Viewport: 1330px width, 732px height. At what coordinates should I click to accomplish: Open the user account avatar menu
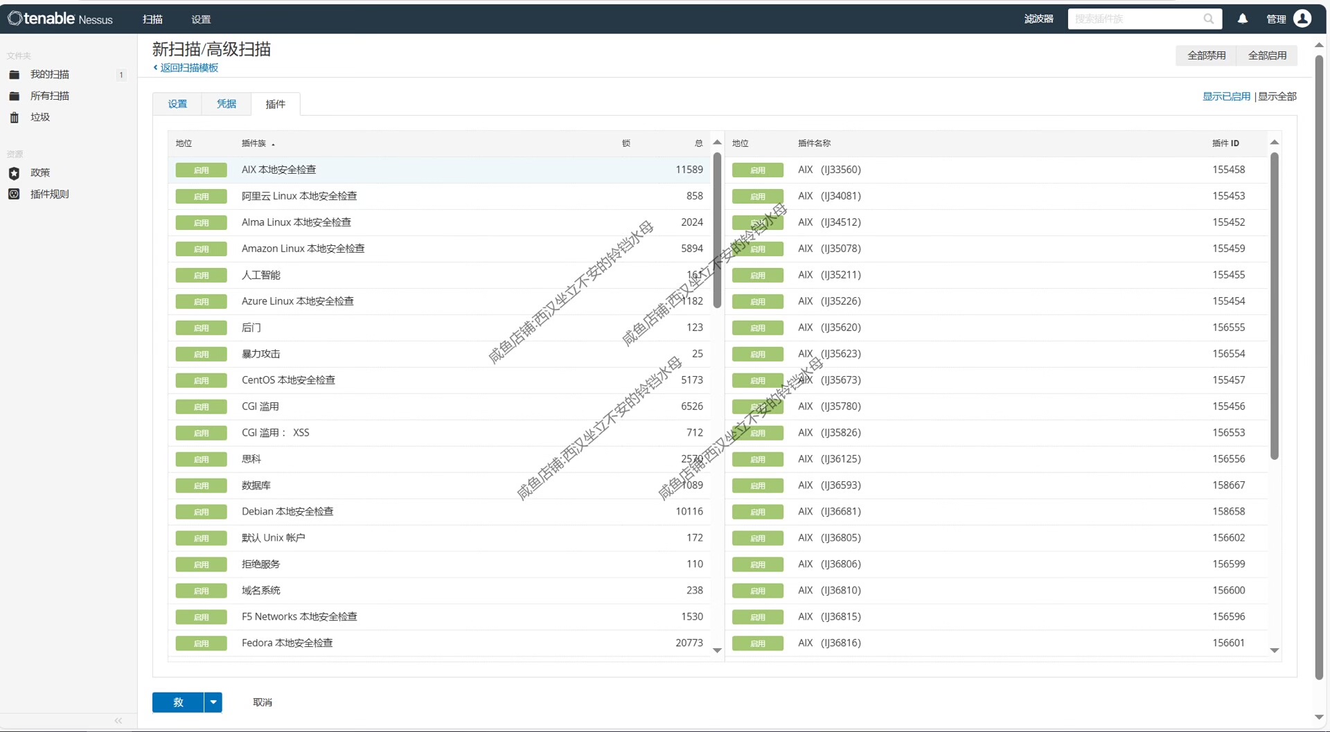(x=1302, y=19)
